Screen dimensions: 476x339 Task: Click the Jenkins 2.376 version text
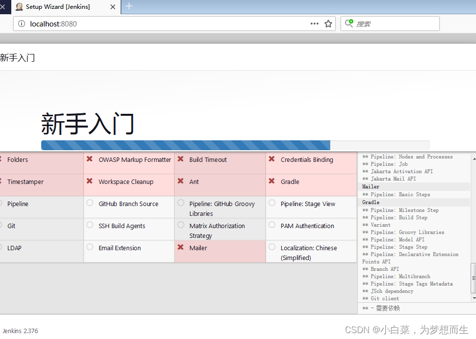point(20,331)
